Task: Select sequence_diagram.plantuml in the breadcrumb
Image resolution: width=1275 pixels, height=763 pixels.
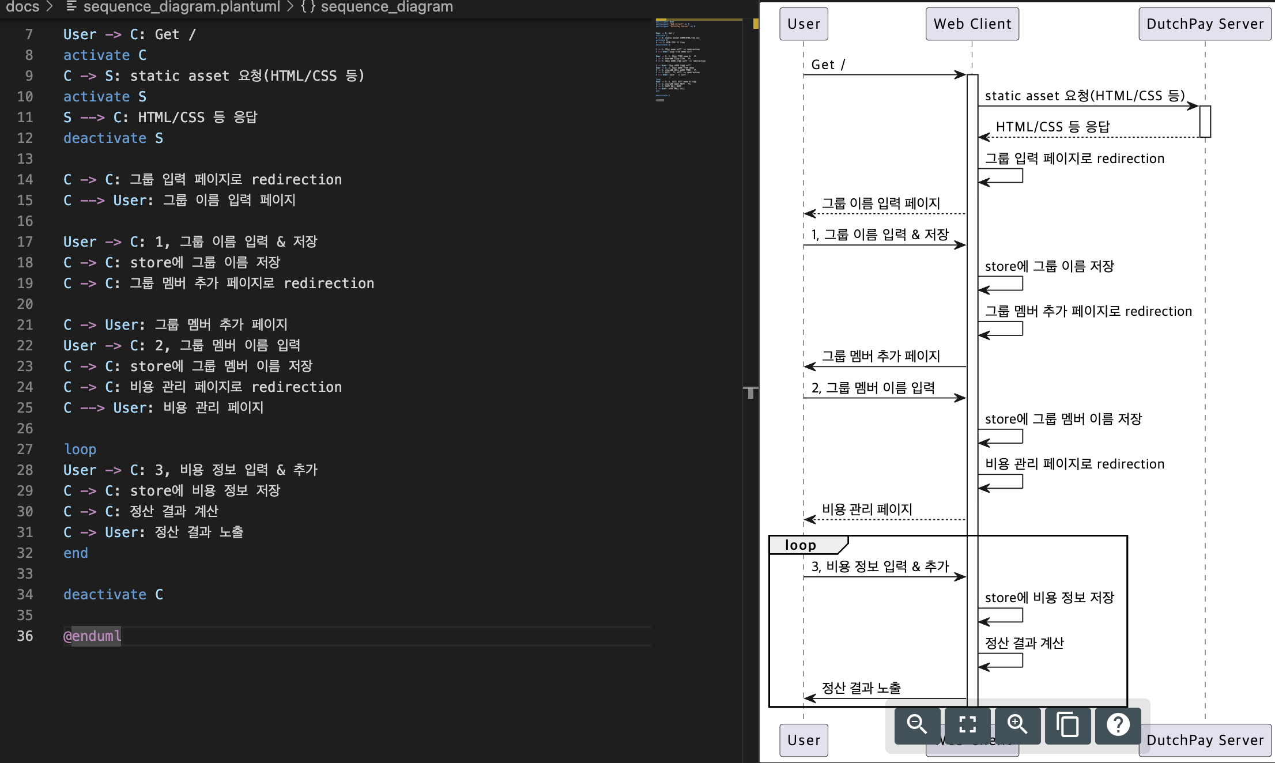Action: 182,7
